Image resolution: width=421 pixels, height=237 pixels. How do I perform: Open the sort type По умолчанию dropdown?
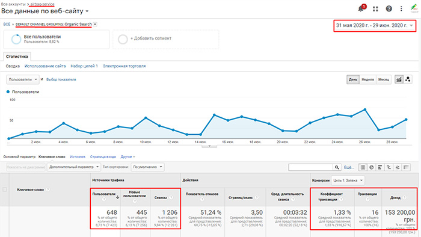click(147, 167)
